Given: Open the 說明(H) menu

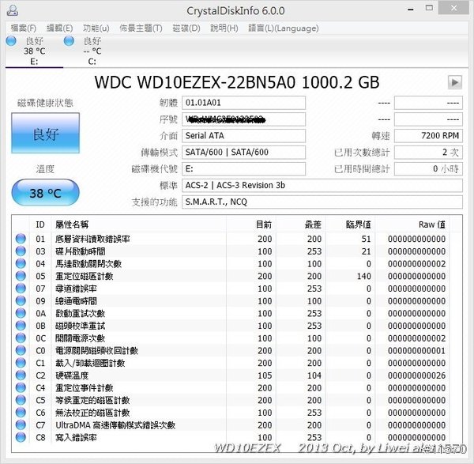Looking at the screenshot, I should coord(224,28).
